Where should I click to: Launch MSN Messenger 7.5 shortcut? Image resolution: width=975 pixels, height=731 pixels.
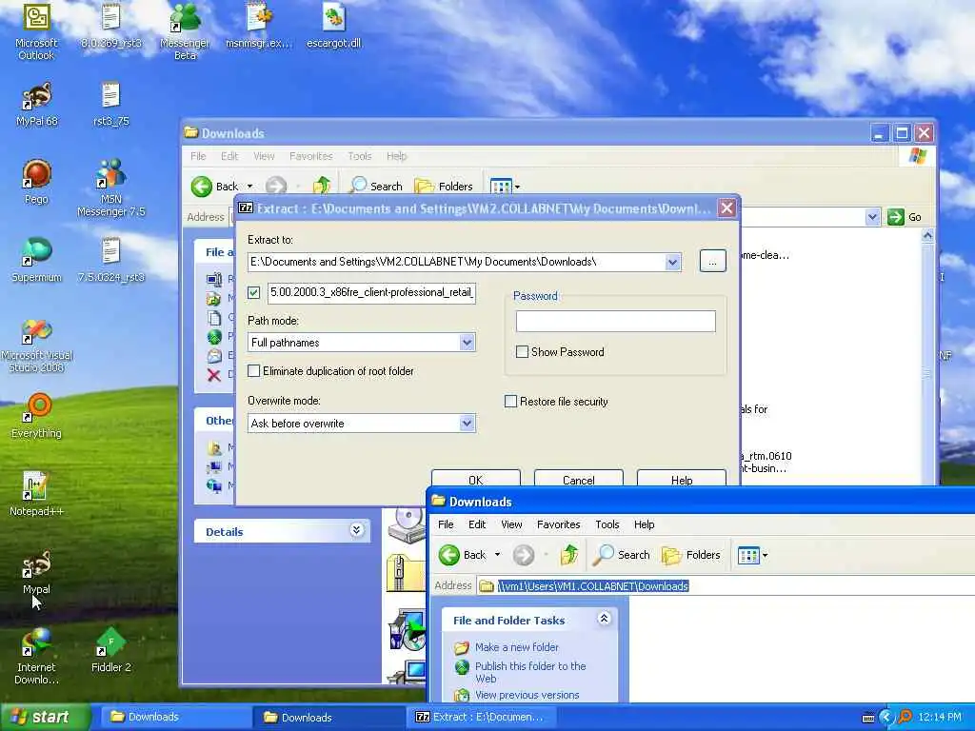pos(111,188)
